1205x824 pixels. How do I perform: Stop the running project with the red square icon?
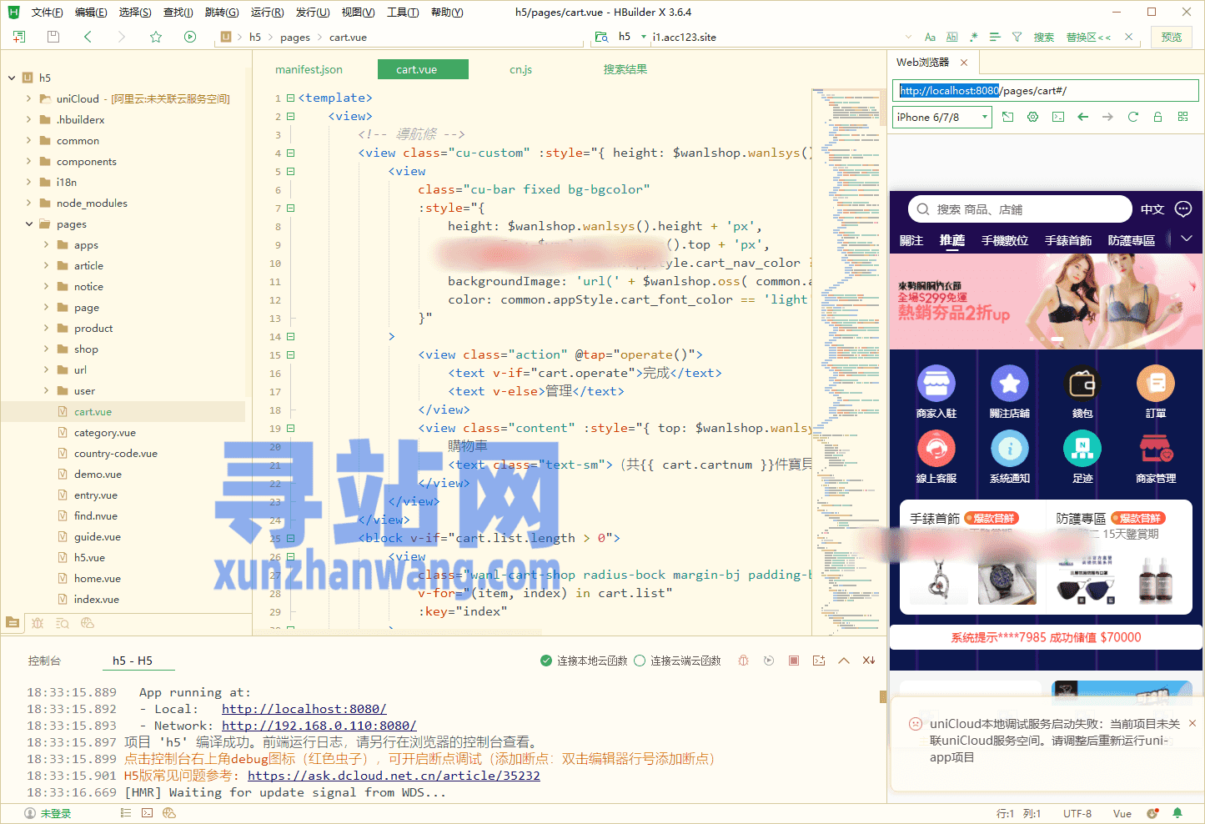(794, 661)
